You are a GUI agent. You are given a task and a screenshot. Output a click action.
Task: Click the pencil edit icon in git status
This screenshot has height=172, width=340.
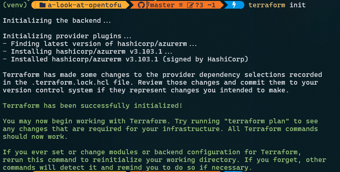[190, 5]
